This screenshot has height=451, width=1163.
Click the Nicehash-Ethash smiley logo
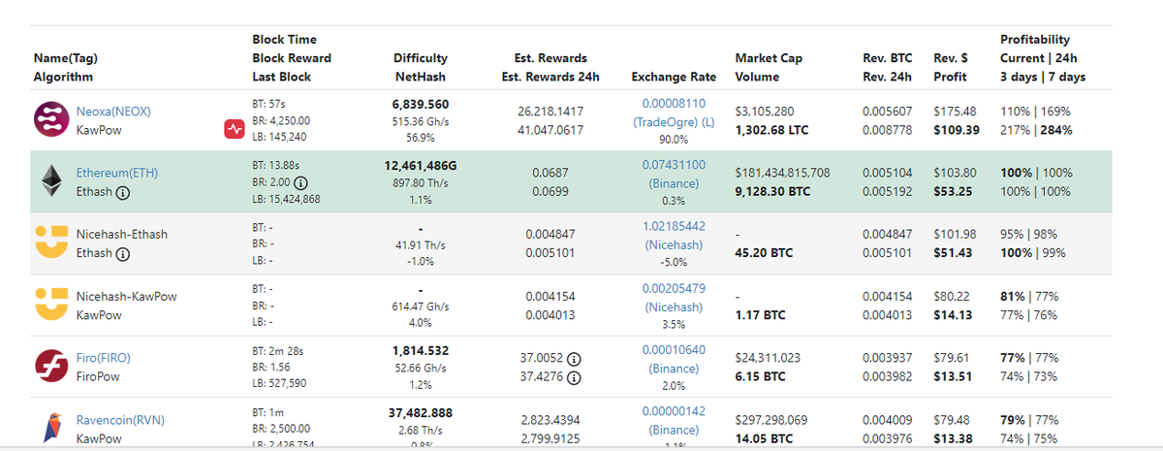click(49, 243)
